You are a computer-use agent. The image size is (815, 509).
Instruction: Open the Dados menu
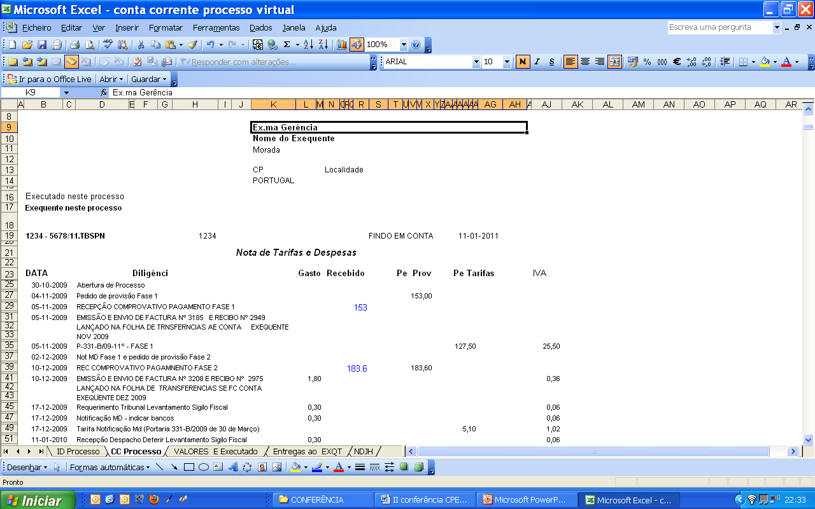point(260,27)
